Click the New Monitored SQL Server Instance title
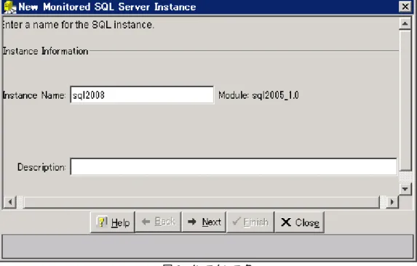Image resolution: width=417 pixels, height=266 pixels. [x=107, y=7]
